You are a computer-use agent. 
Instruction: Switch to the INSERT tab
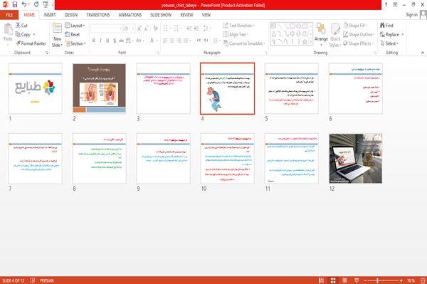coord(50,15)
